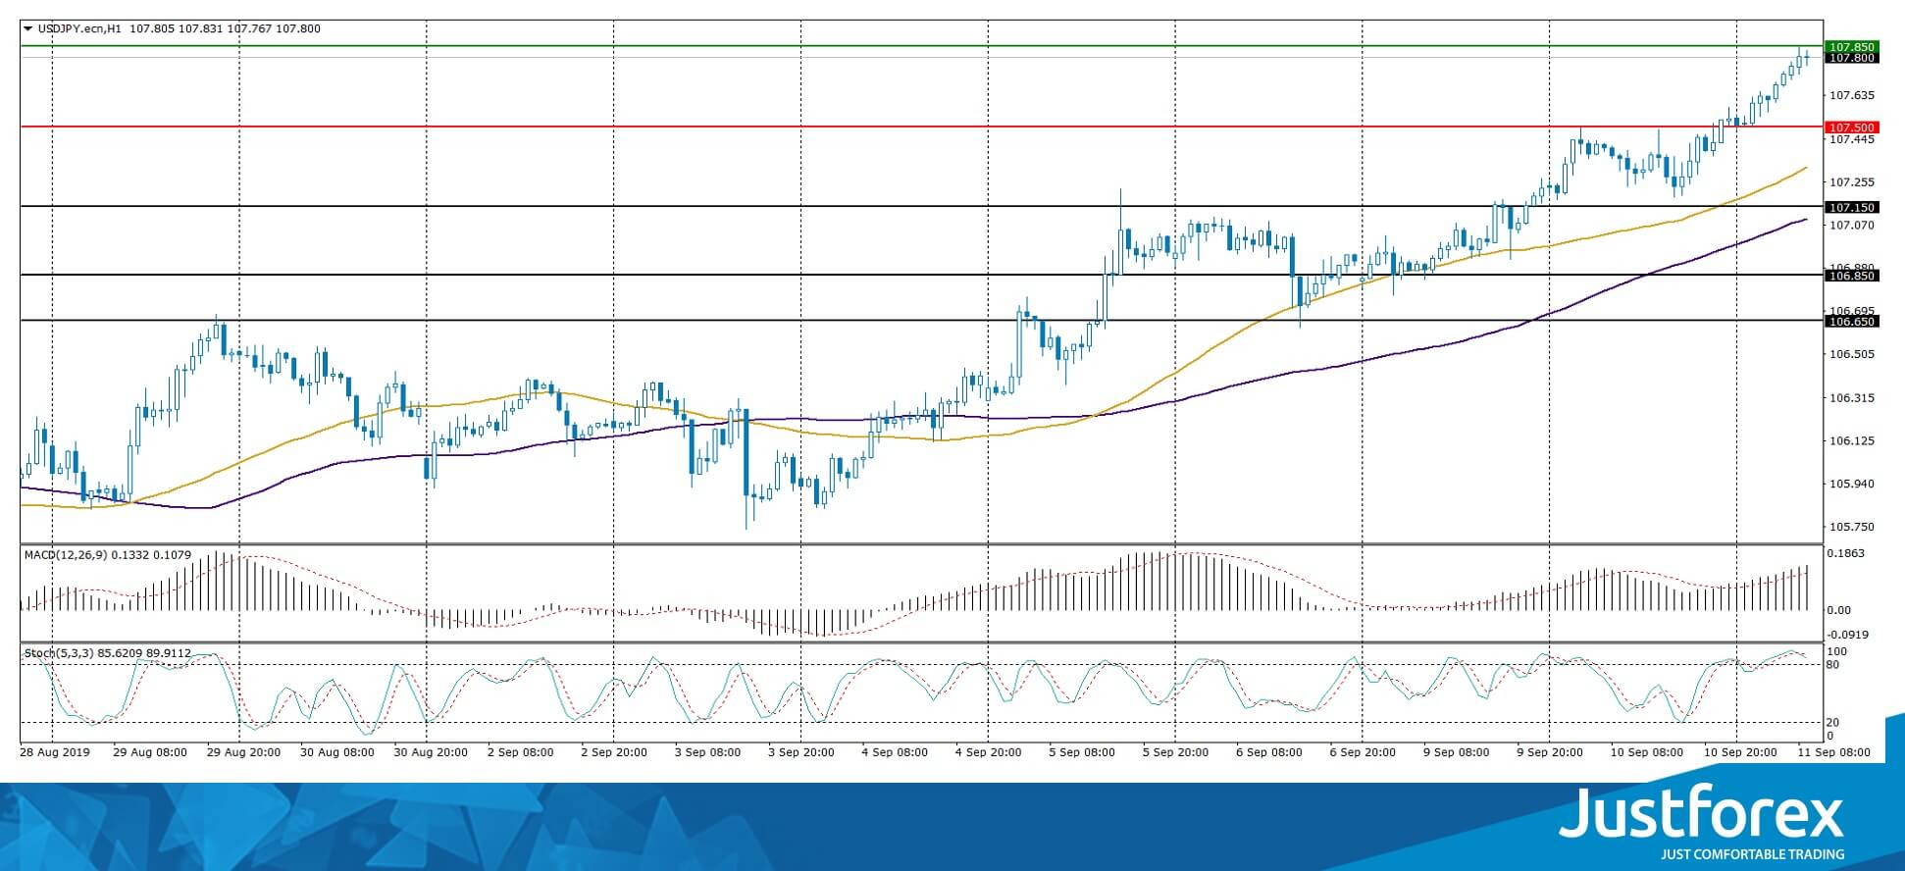Click the 30 Aug 20:00 time label
1905x871 pixels.
click(430, 752)
